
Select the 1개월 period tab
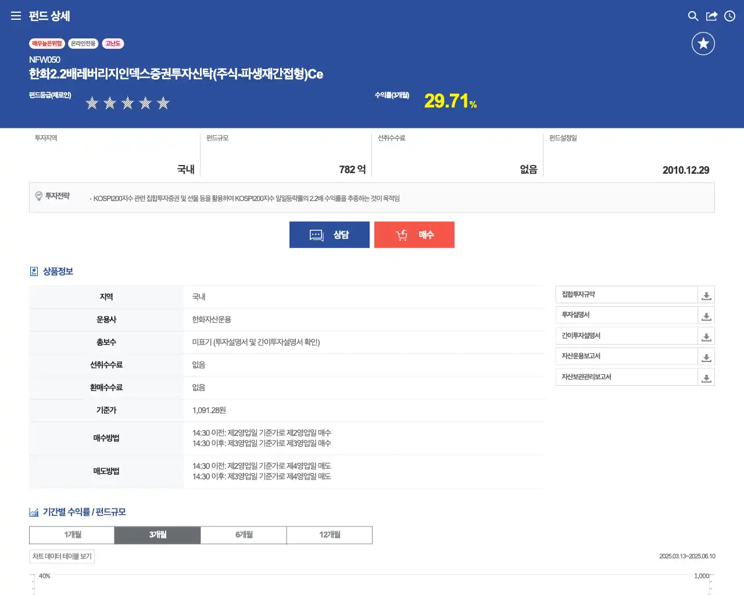click(x=72, y=535)
